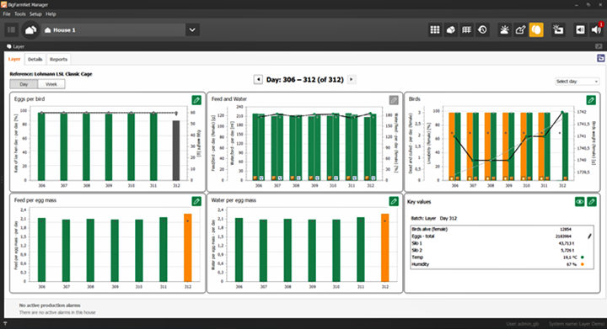
Task: Click the grey edit icon on Feed and Water
Action: [x=394, y=100]
